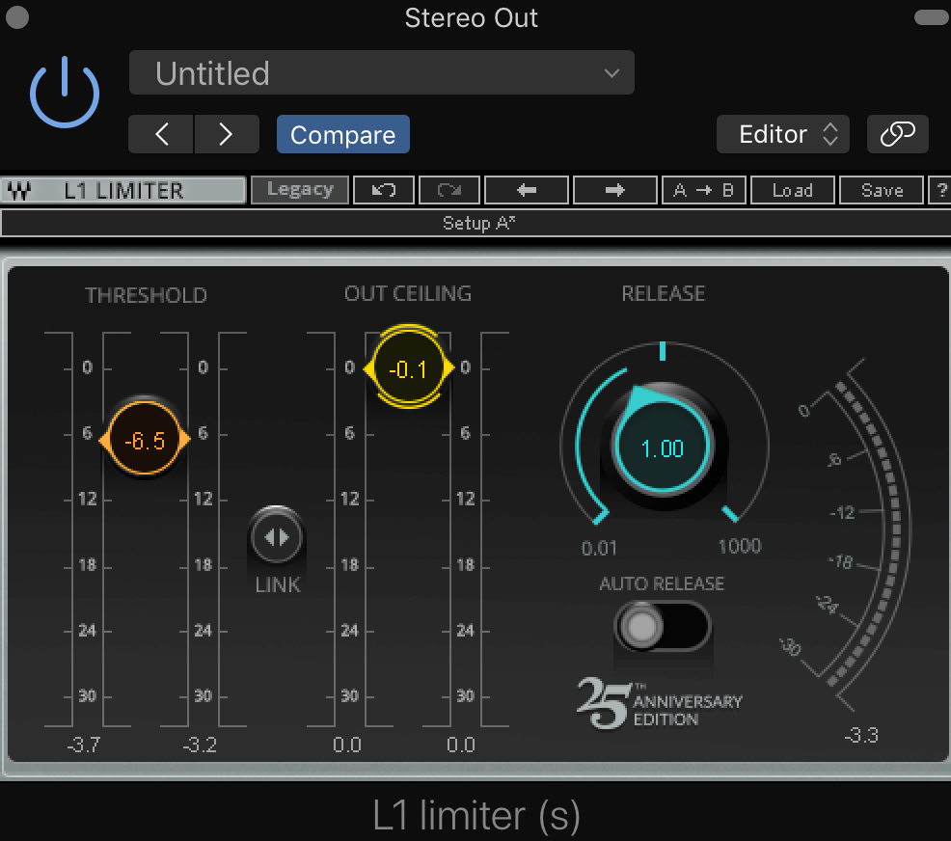This screenshot has width=951, height=841.
Task: Open the Editor view selector
Action: 782,134
